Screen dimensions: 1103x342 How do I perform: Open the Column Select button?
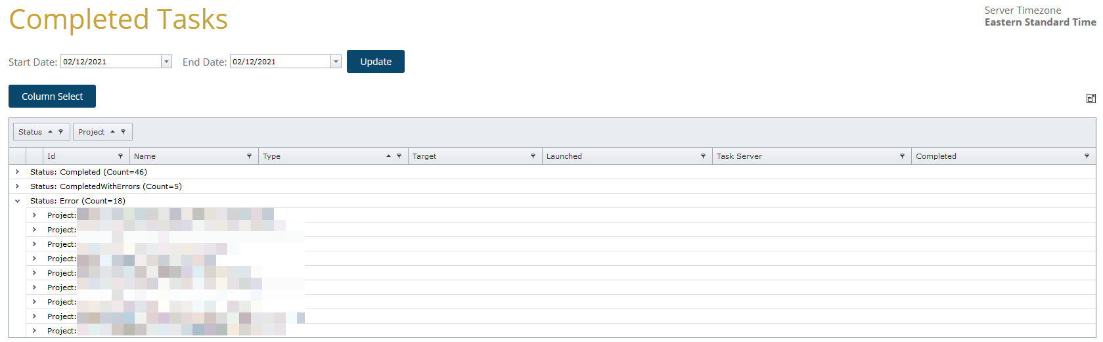coord(52,96)
